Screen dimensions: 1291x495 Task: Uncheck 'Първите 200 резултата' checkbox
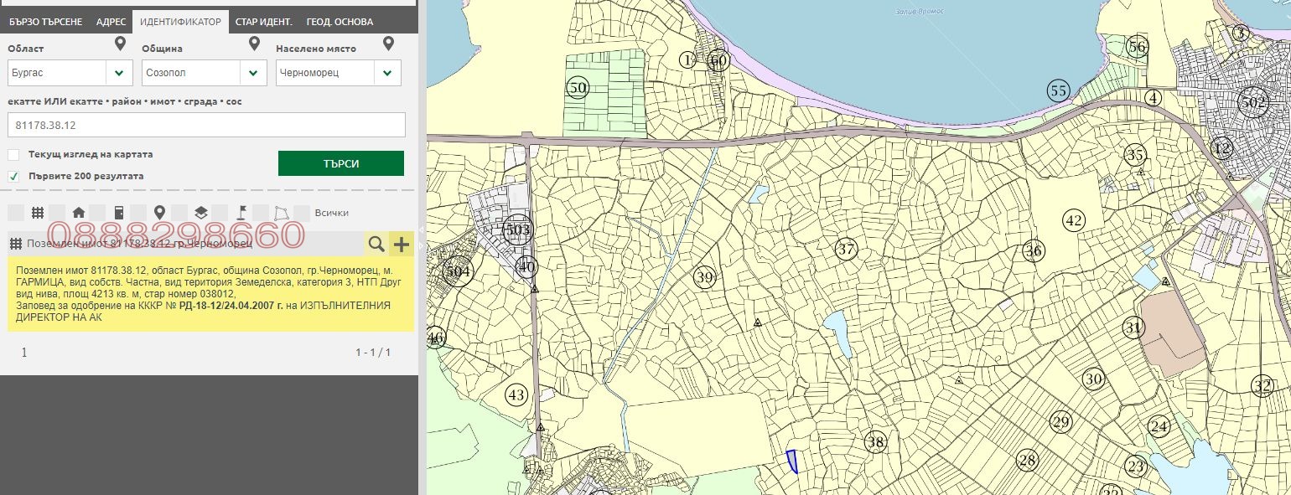tap(13, 177)
